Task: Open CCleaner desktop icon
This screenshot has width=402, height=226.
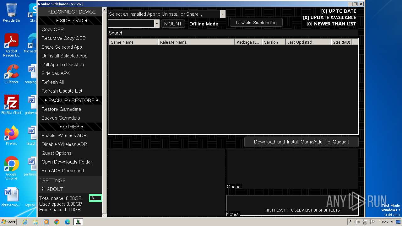Action: (x=11, y=74)
